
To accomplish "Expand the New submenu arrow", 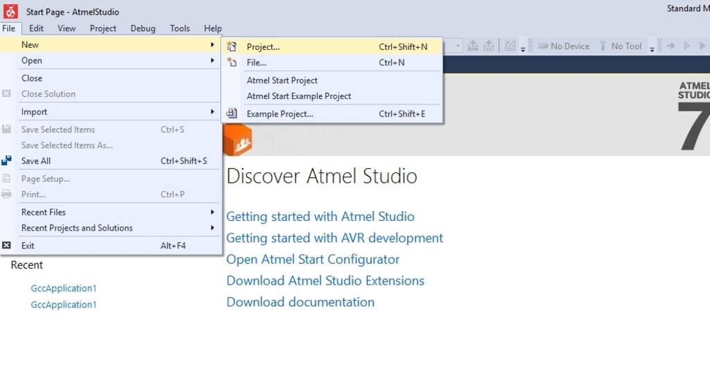I will coord(212,44).
